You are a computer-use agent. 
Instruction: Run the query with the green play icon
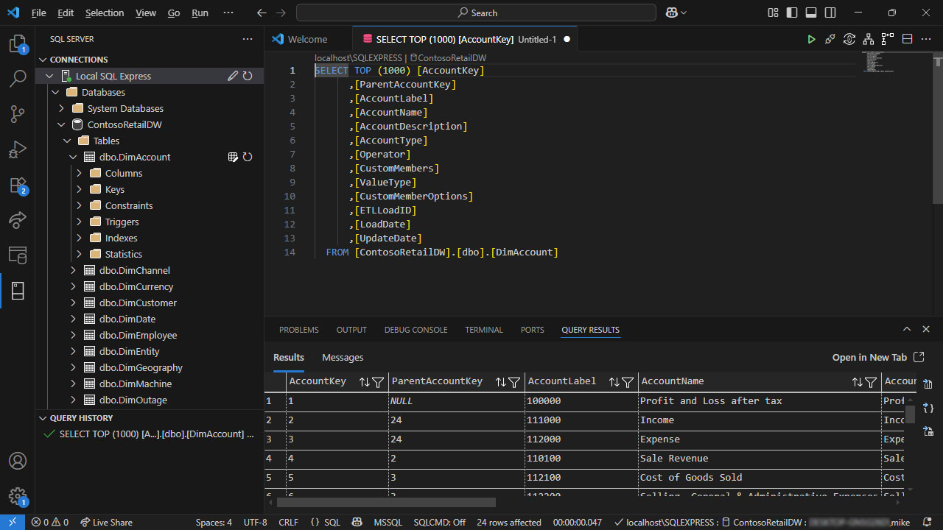coord(811,39)
